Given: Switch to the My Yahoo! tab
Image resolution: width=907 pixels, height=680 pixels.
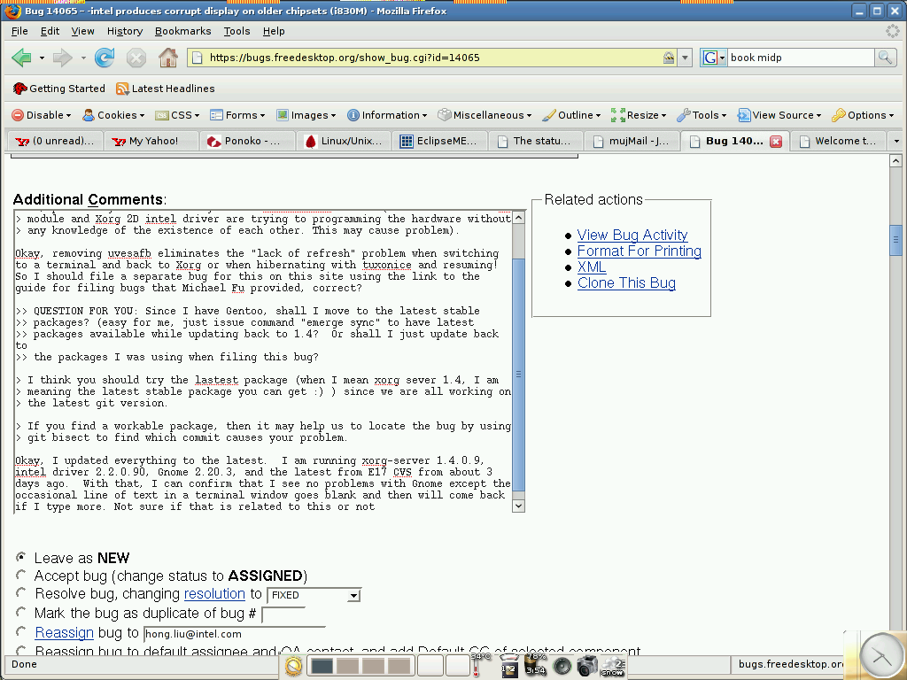Looking at the screenshot, I should [x=151, y=141].
